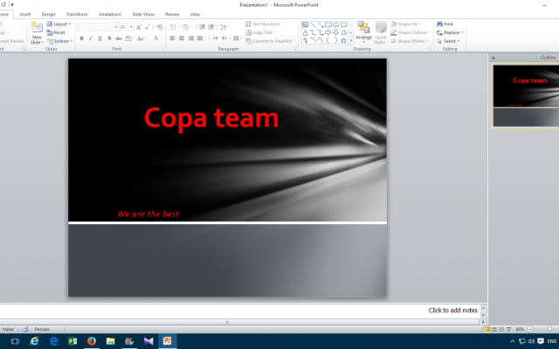
Task: Expand the shapes gallery
Action: tap(351, 41)
